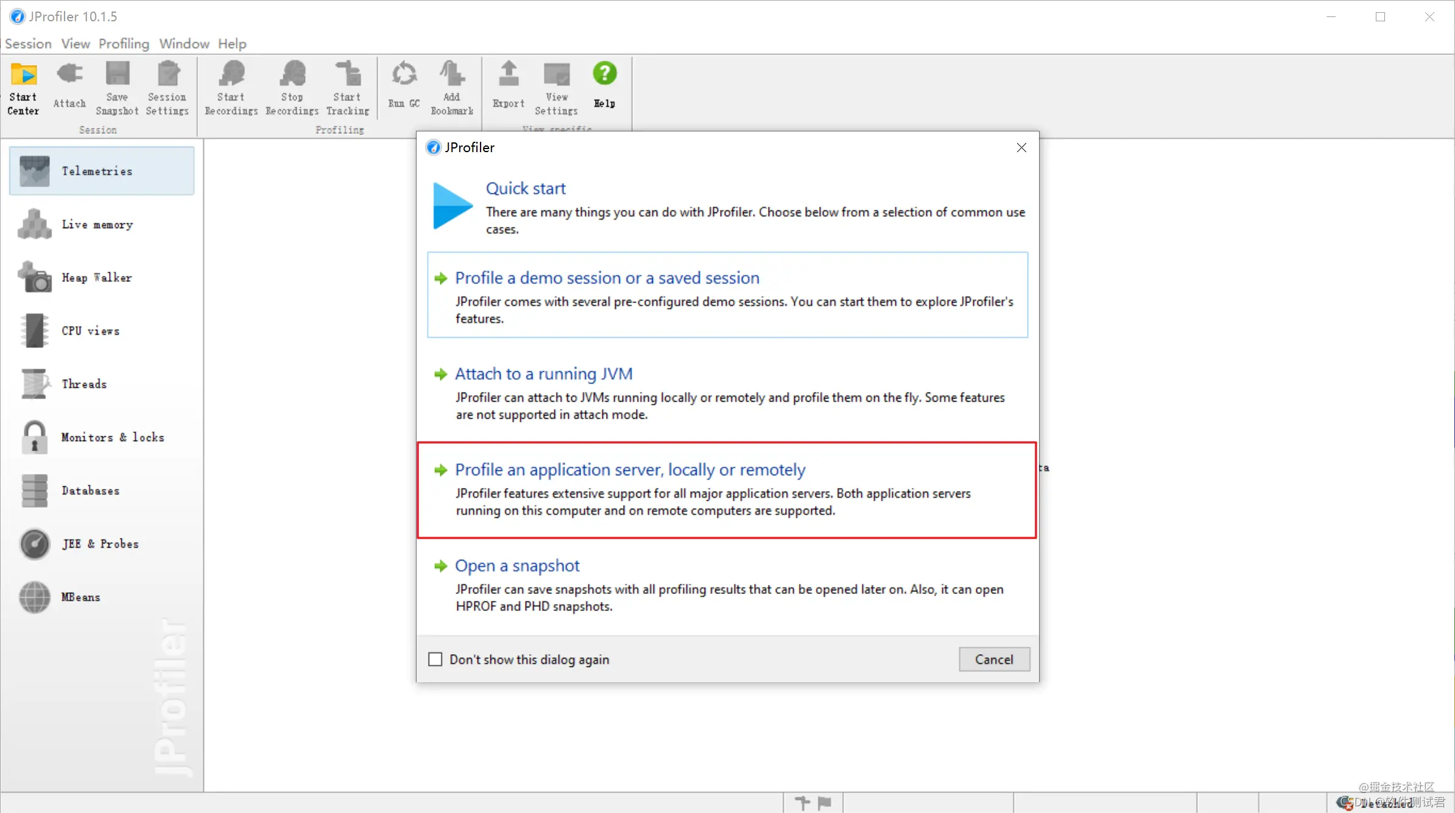This screenshot has width=1455, height=813.
Task: Select the Threads sidebar view
Action: click(x=84, y=384)
